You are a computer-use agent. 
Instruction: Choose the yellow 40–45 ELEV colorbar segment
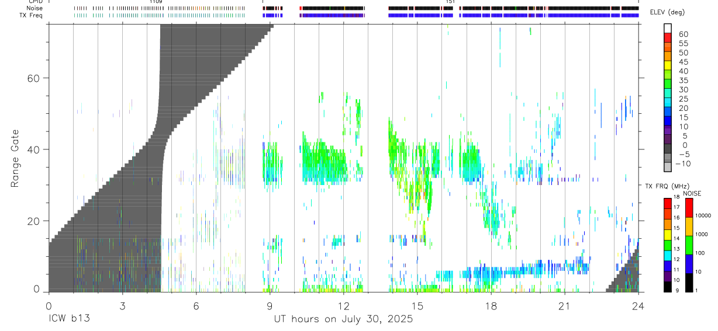[x=668, y=65]
